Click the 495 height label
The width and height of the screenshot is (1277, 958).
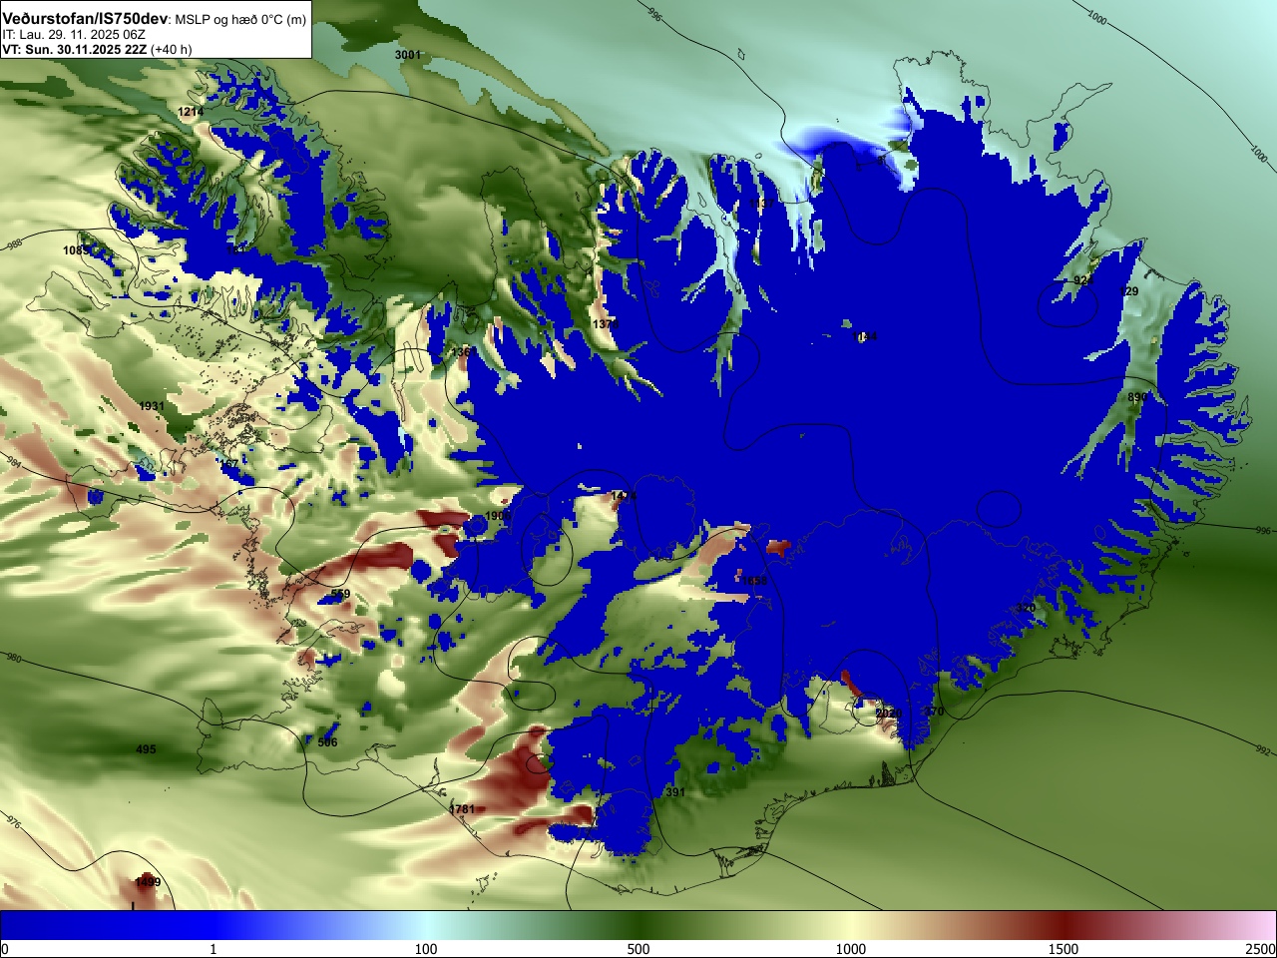pyautogui.click(x=146, y=749)
